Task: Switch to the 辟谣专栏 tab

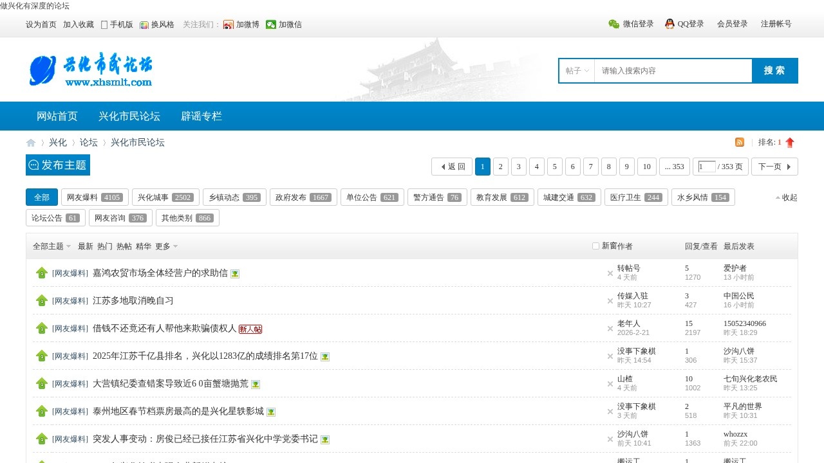Action: coord(201,116)
